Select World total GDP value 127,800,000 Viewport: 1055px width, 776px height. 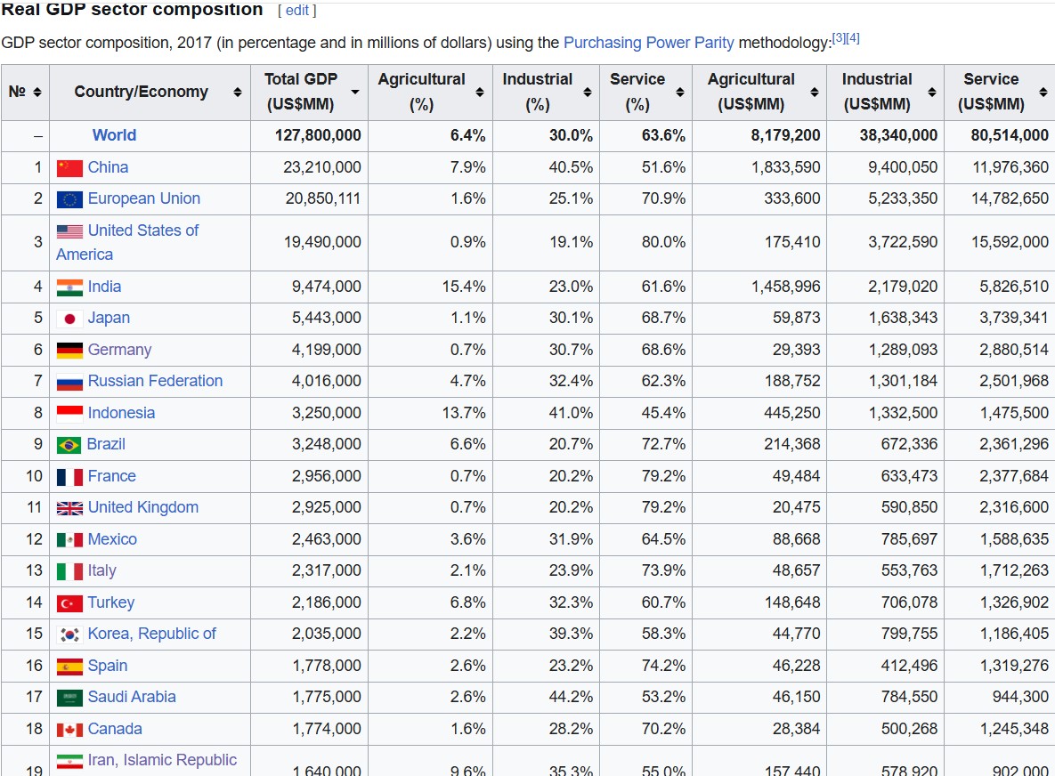pos(318,136)
